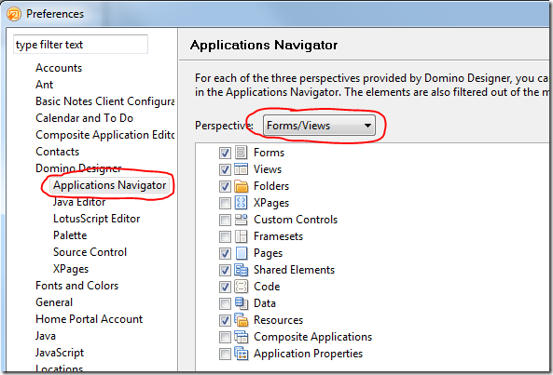Click the Preferences window title icon
This screenshot has height=375, width=553.
point(14,14)
